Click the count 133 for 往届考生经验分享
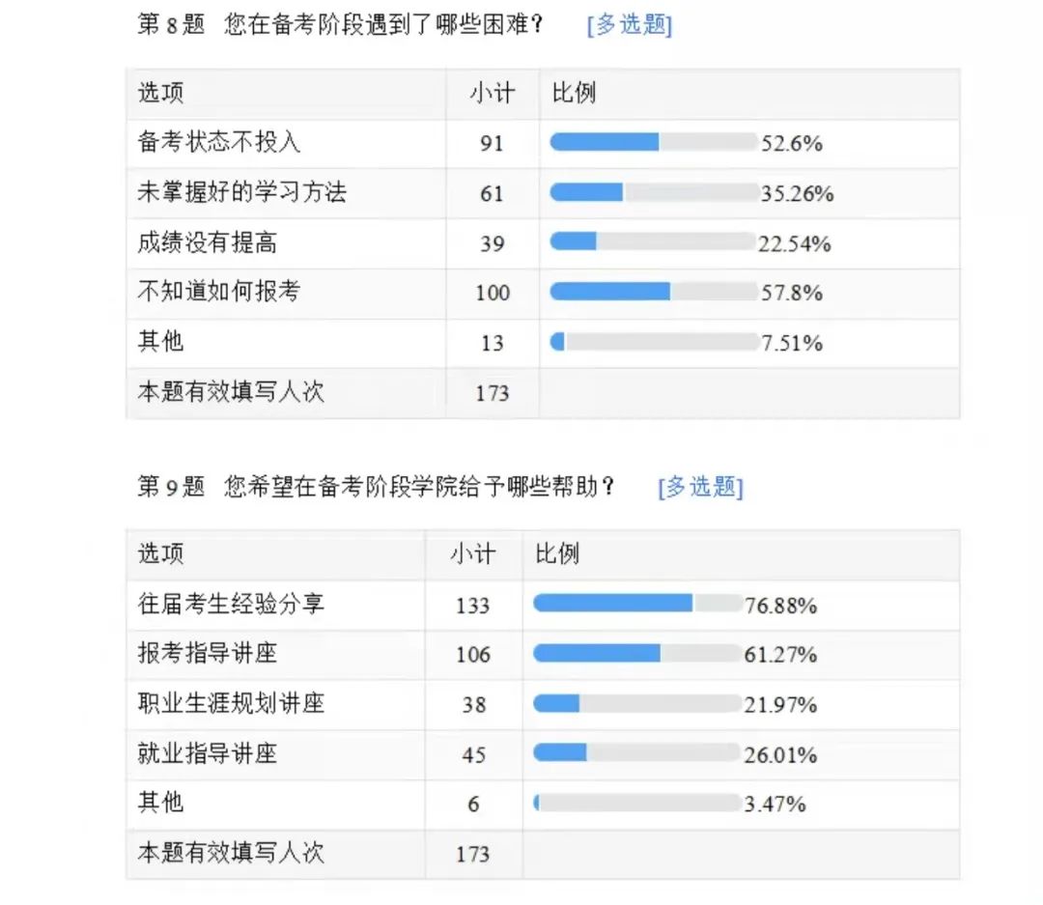 473,606
